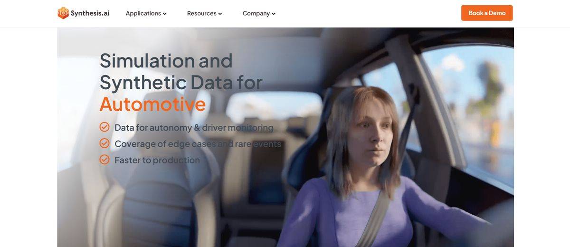Viewport: 570px width, 247px height.
Task: Click the checkmark icon beside Faster to production
Action: (x=104, y=160)
